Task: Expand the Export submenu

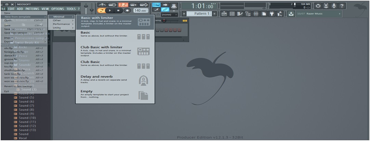Action: click(24, 41)
